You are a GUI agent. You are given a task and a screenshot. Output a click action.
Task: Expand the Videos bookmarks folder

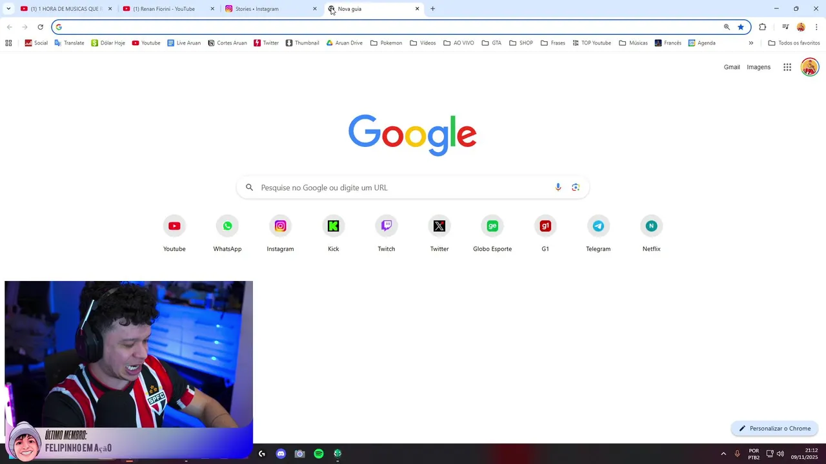coord(423,43)
